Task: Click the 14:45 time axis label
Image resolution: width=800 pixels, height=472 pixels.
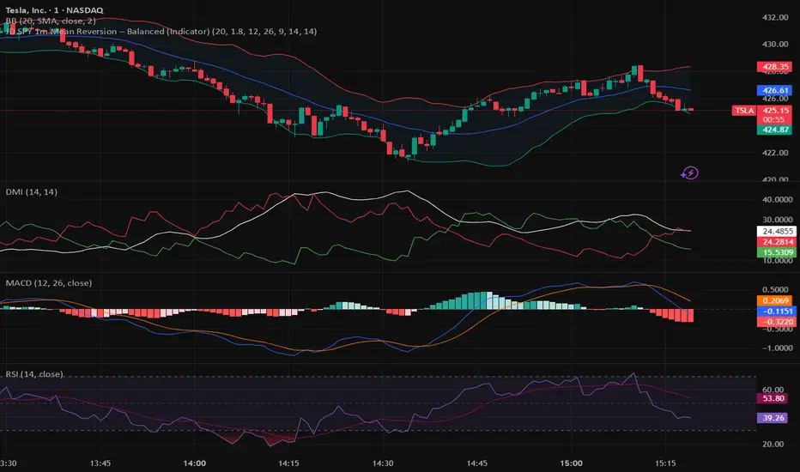Action: tap(476, 463)
